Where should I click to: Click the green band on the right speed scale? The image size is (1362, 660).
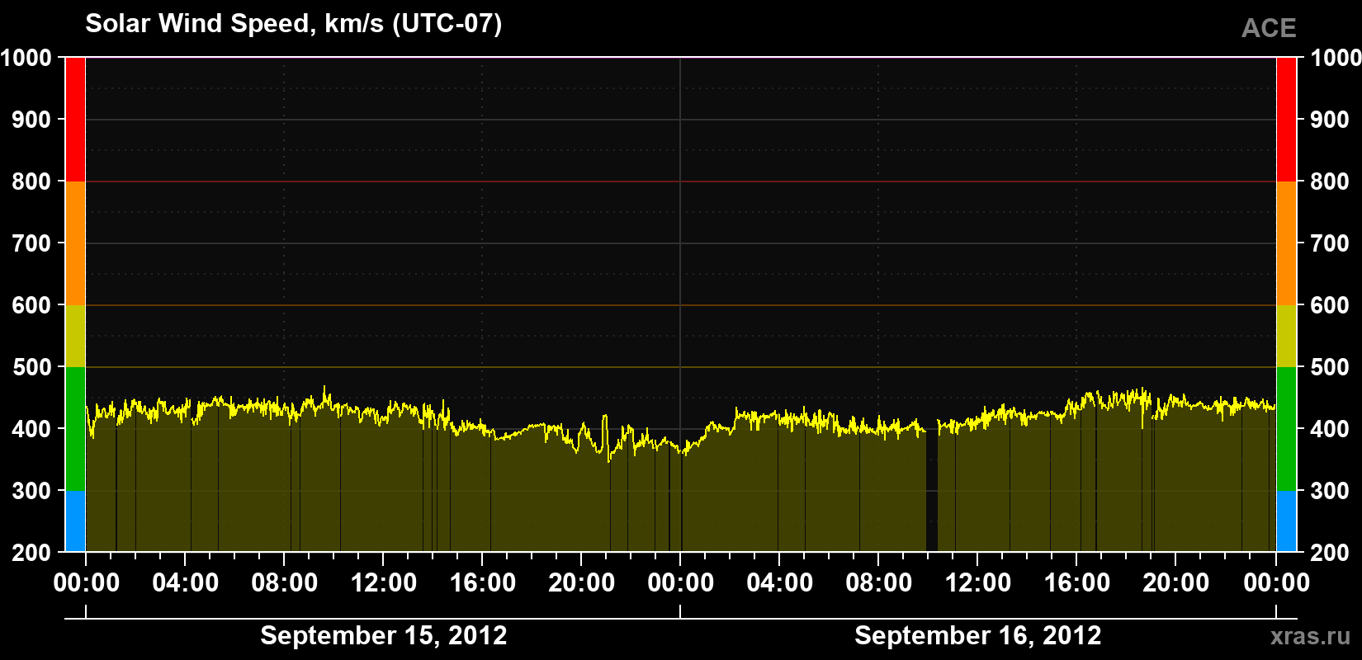(x=1286, y=429)
